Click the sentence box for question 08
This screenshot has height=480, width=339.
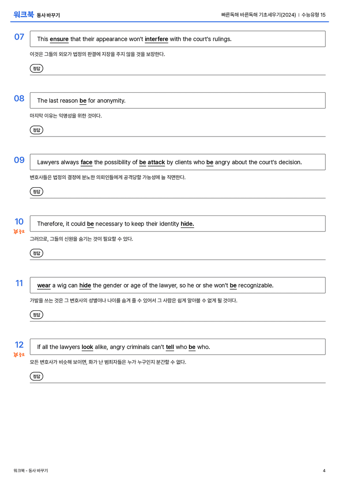(178, 100)
